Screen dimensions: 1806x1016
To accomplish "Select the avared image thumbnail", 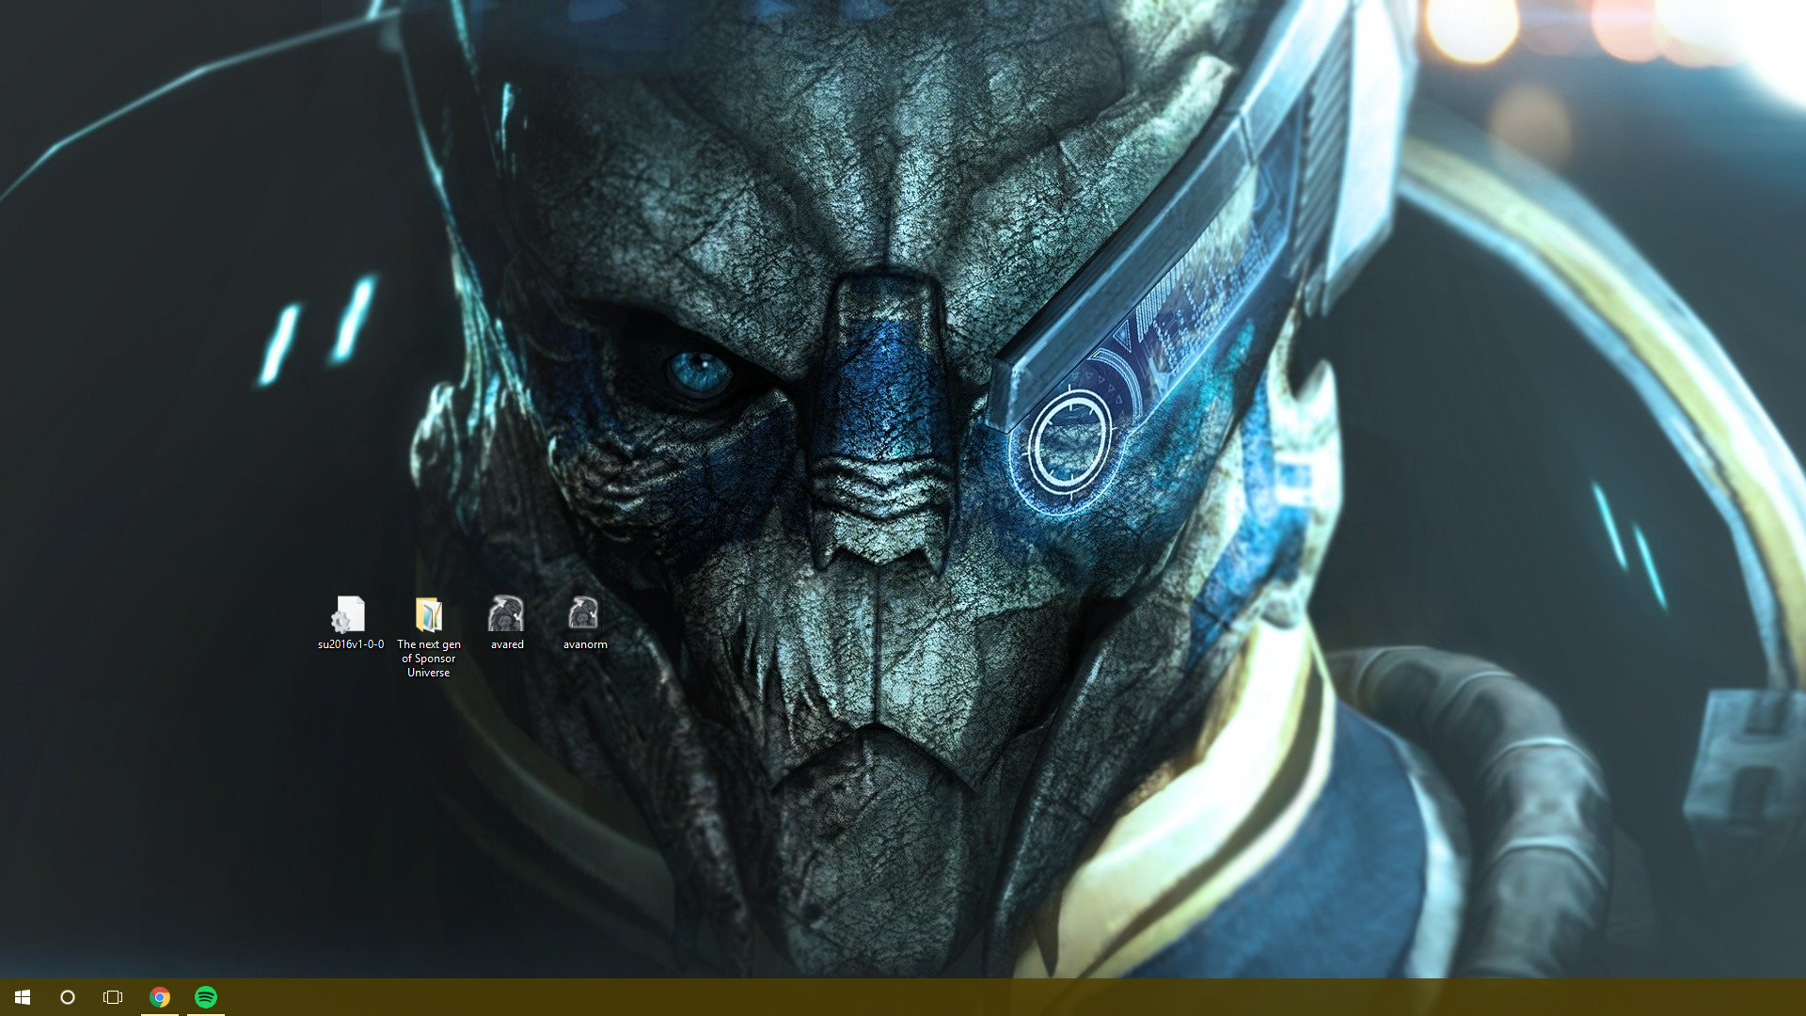I will [x=506, y=614].
